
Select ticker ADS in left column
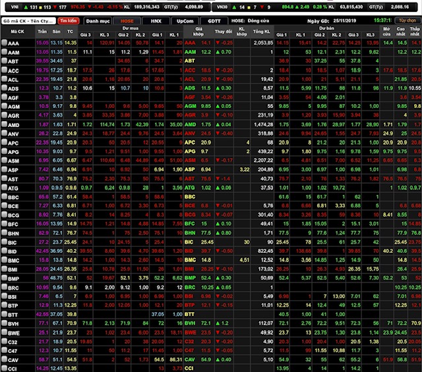(13, 89)
